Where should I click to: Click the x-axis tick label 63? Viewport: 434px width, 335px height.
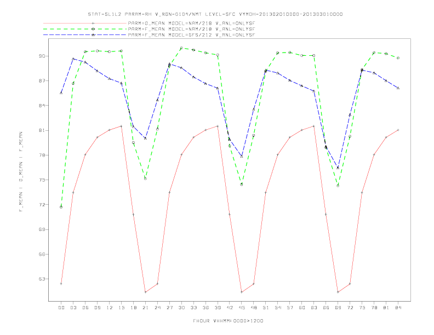pos(314,308)
